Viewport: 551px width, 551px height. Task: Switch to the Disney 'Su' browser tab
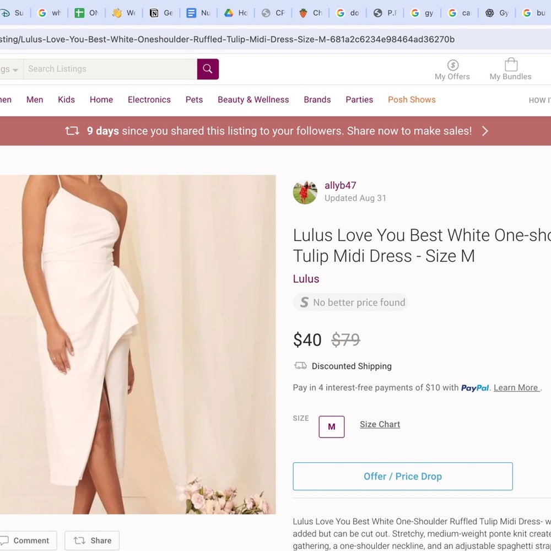[x=13, y=13]
